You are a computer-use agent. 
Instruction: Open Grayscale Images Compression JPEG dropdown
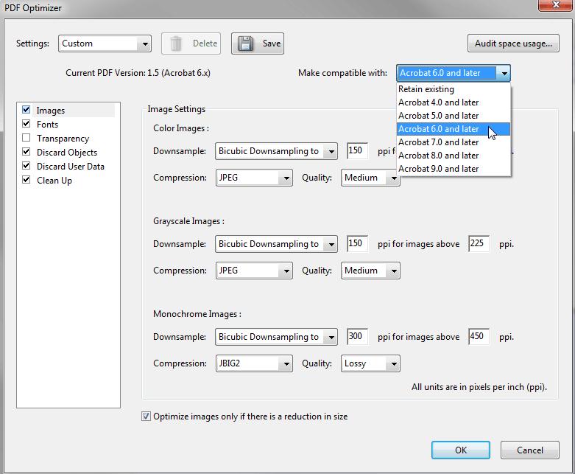click(x=254, y=271)
